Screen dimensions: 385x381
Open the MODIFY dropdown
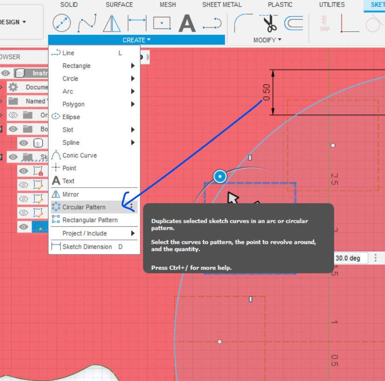(267, 40)
